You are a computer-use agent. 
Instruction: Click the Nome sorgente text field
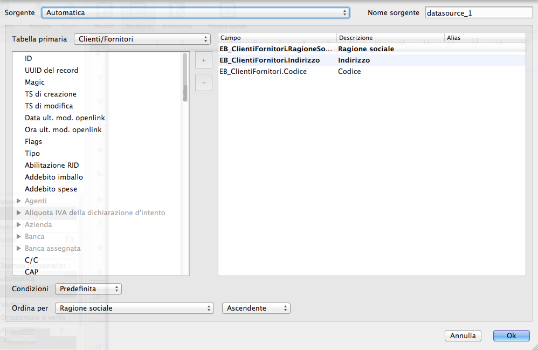478,13
